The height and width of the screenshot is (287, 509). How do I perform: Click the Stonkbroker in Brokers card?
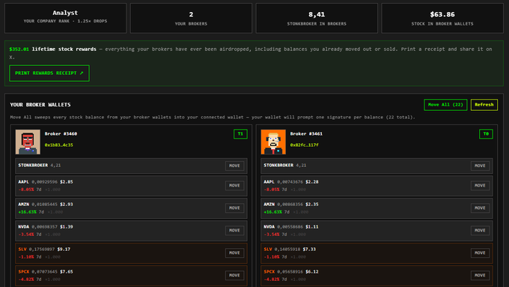(x=317, y=18)
